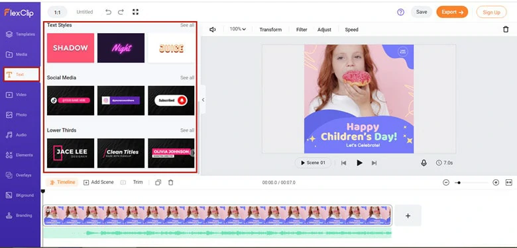
Task: Switch to Timeline view
Action: click(x=62, y=183)
